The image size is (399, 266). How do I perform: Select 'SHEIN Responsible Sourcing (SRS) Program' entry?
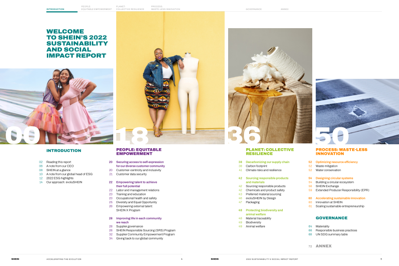coord(146,230)
